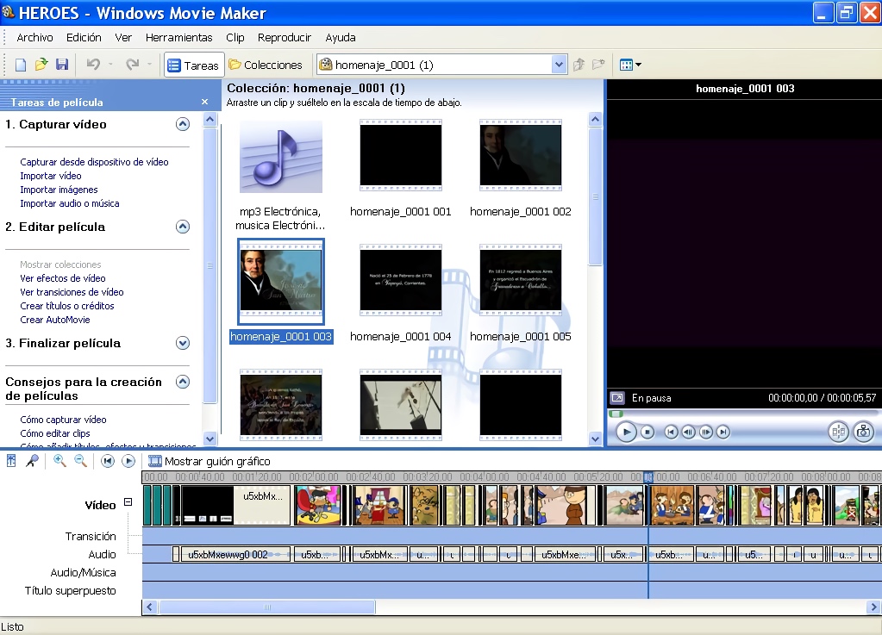Step to next frame in monitor
The image size is (882, 635).
pos(706,433)
